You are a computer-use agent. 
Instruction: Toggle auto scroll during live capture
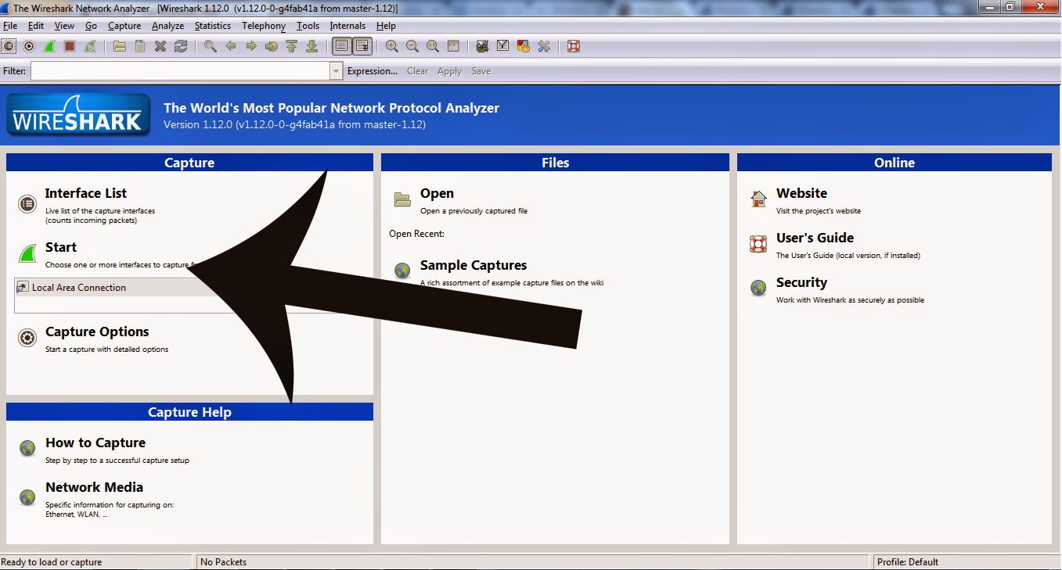point(362,46)
